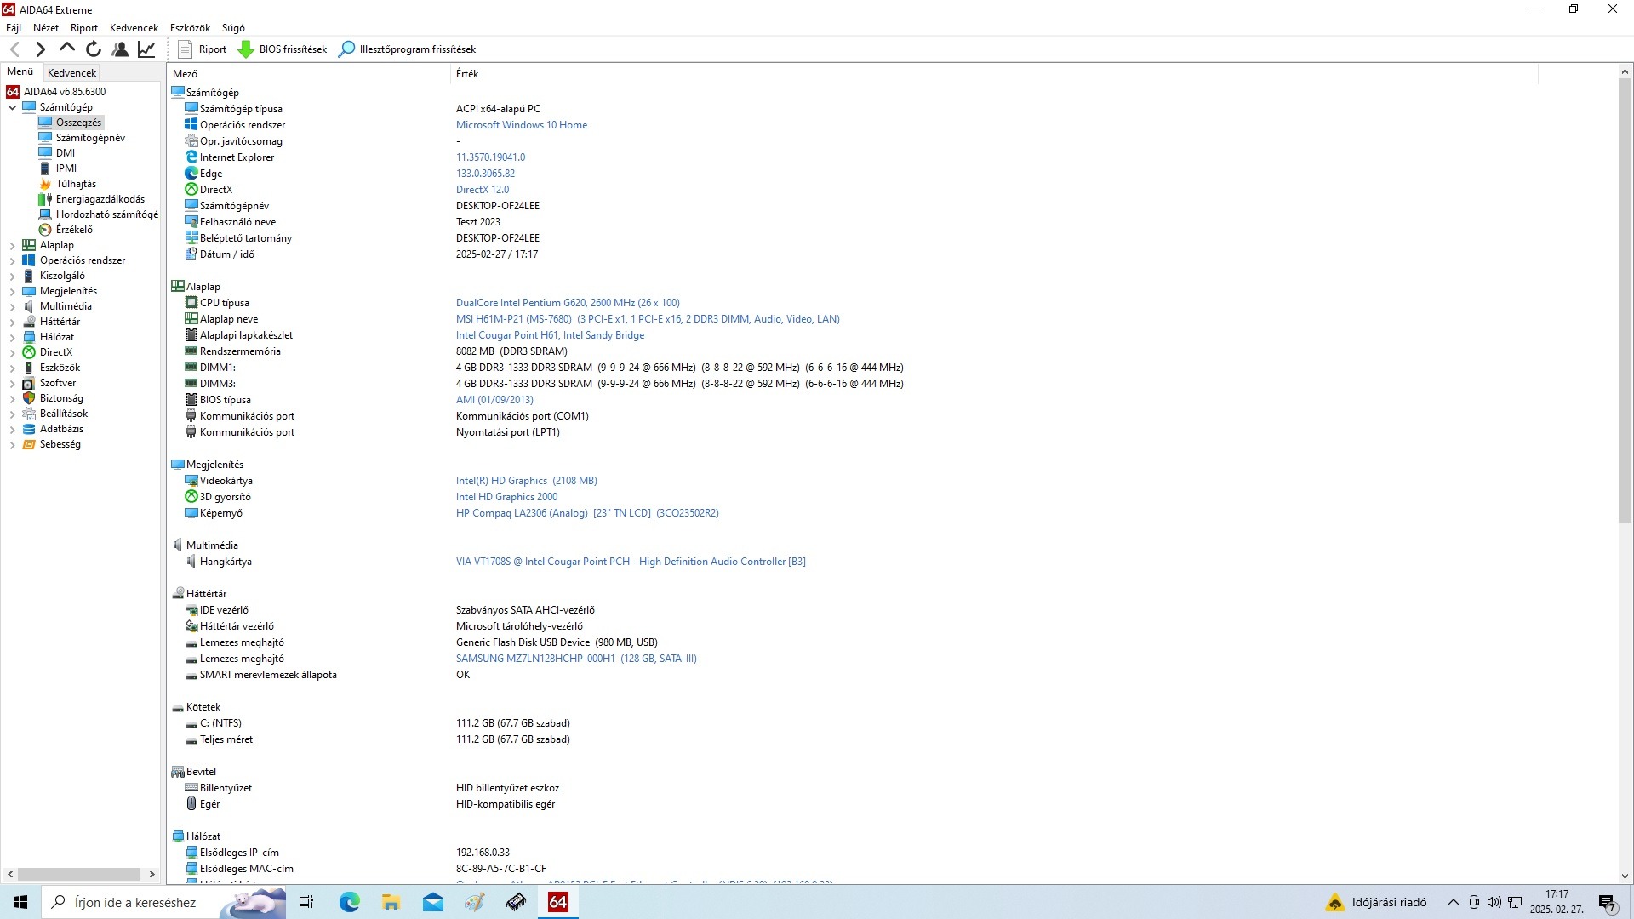Select Túlhajtás overclock tree item
Image resolution: width=1634 pixels, height=919 pixels.
(x=76, y=184)
